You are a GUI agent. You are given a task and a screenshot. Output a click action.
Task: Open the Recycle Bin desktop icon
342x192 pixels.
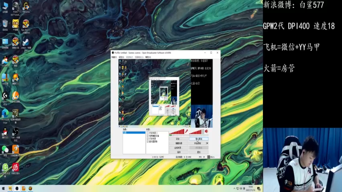(x=5, y=25)
